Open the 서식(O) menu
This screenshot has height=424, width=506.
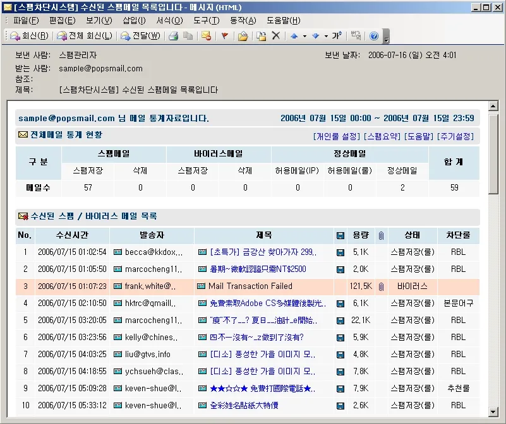click(x=169, y=21)
